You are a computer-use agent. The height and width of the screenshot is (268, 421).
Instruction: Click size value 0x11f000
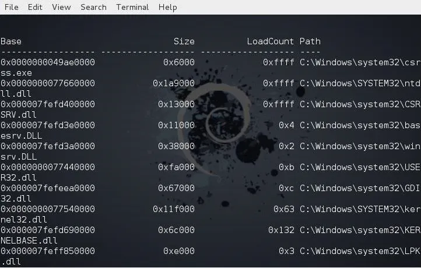(x=174, y=209)
